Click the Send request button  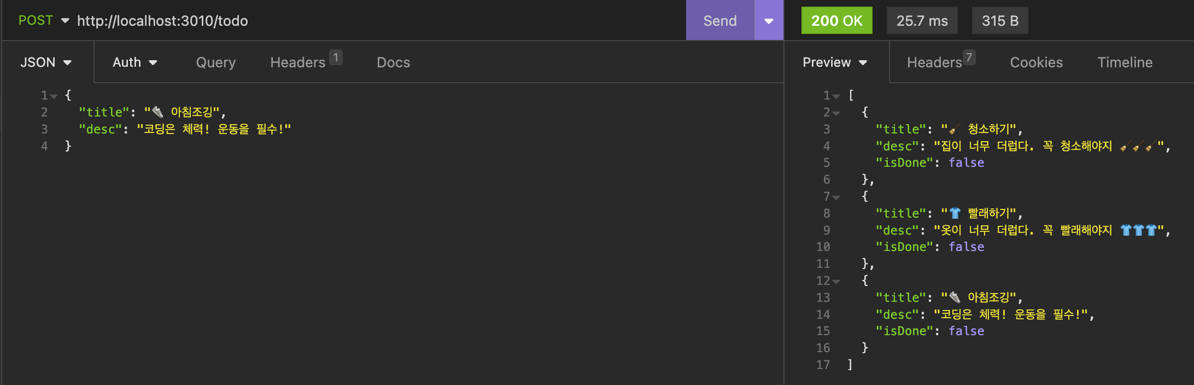(720, 20)
